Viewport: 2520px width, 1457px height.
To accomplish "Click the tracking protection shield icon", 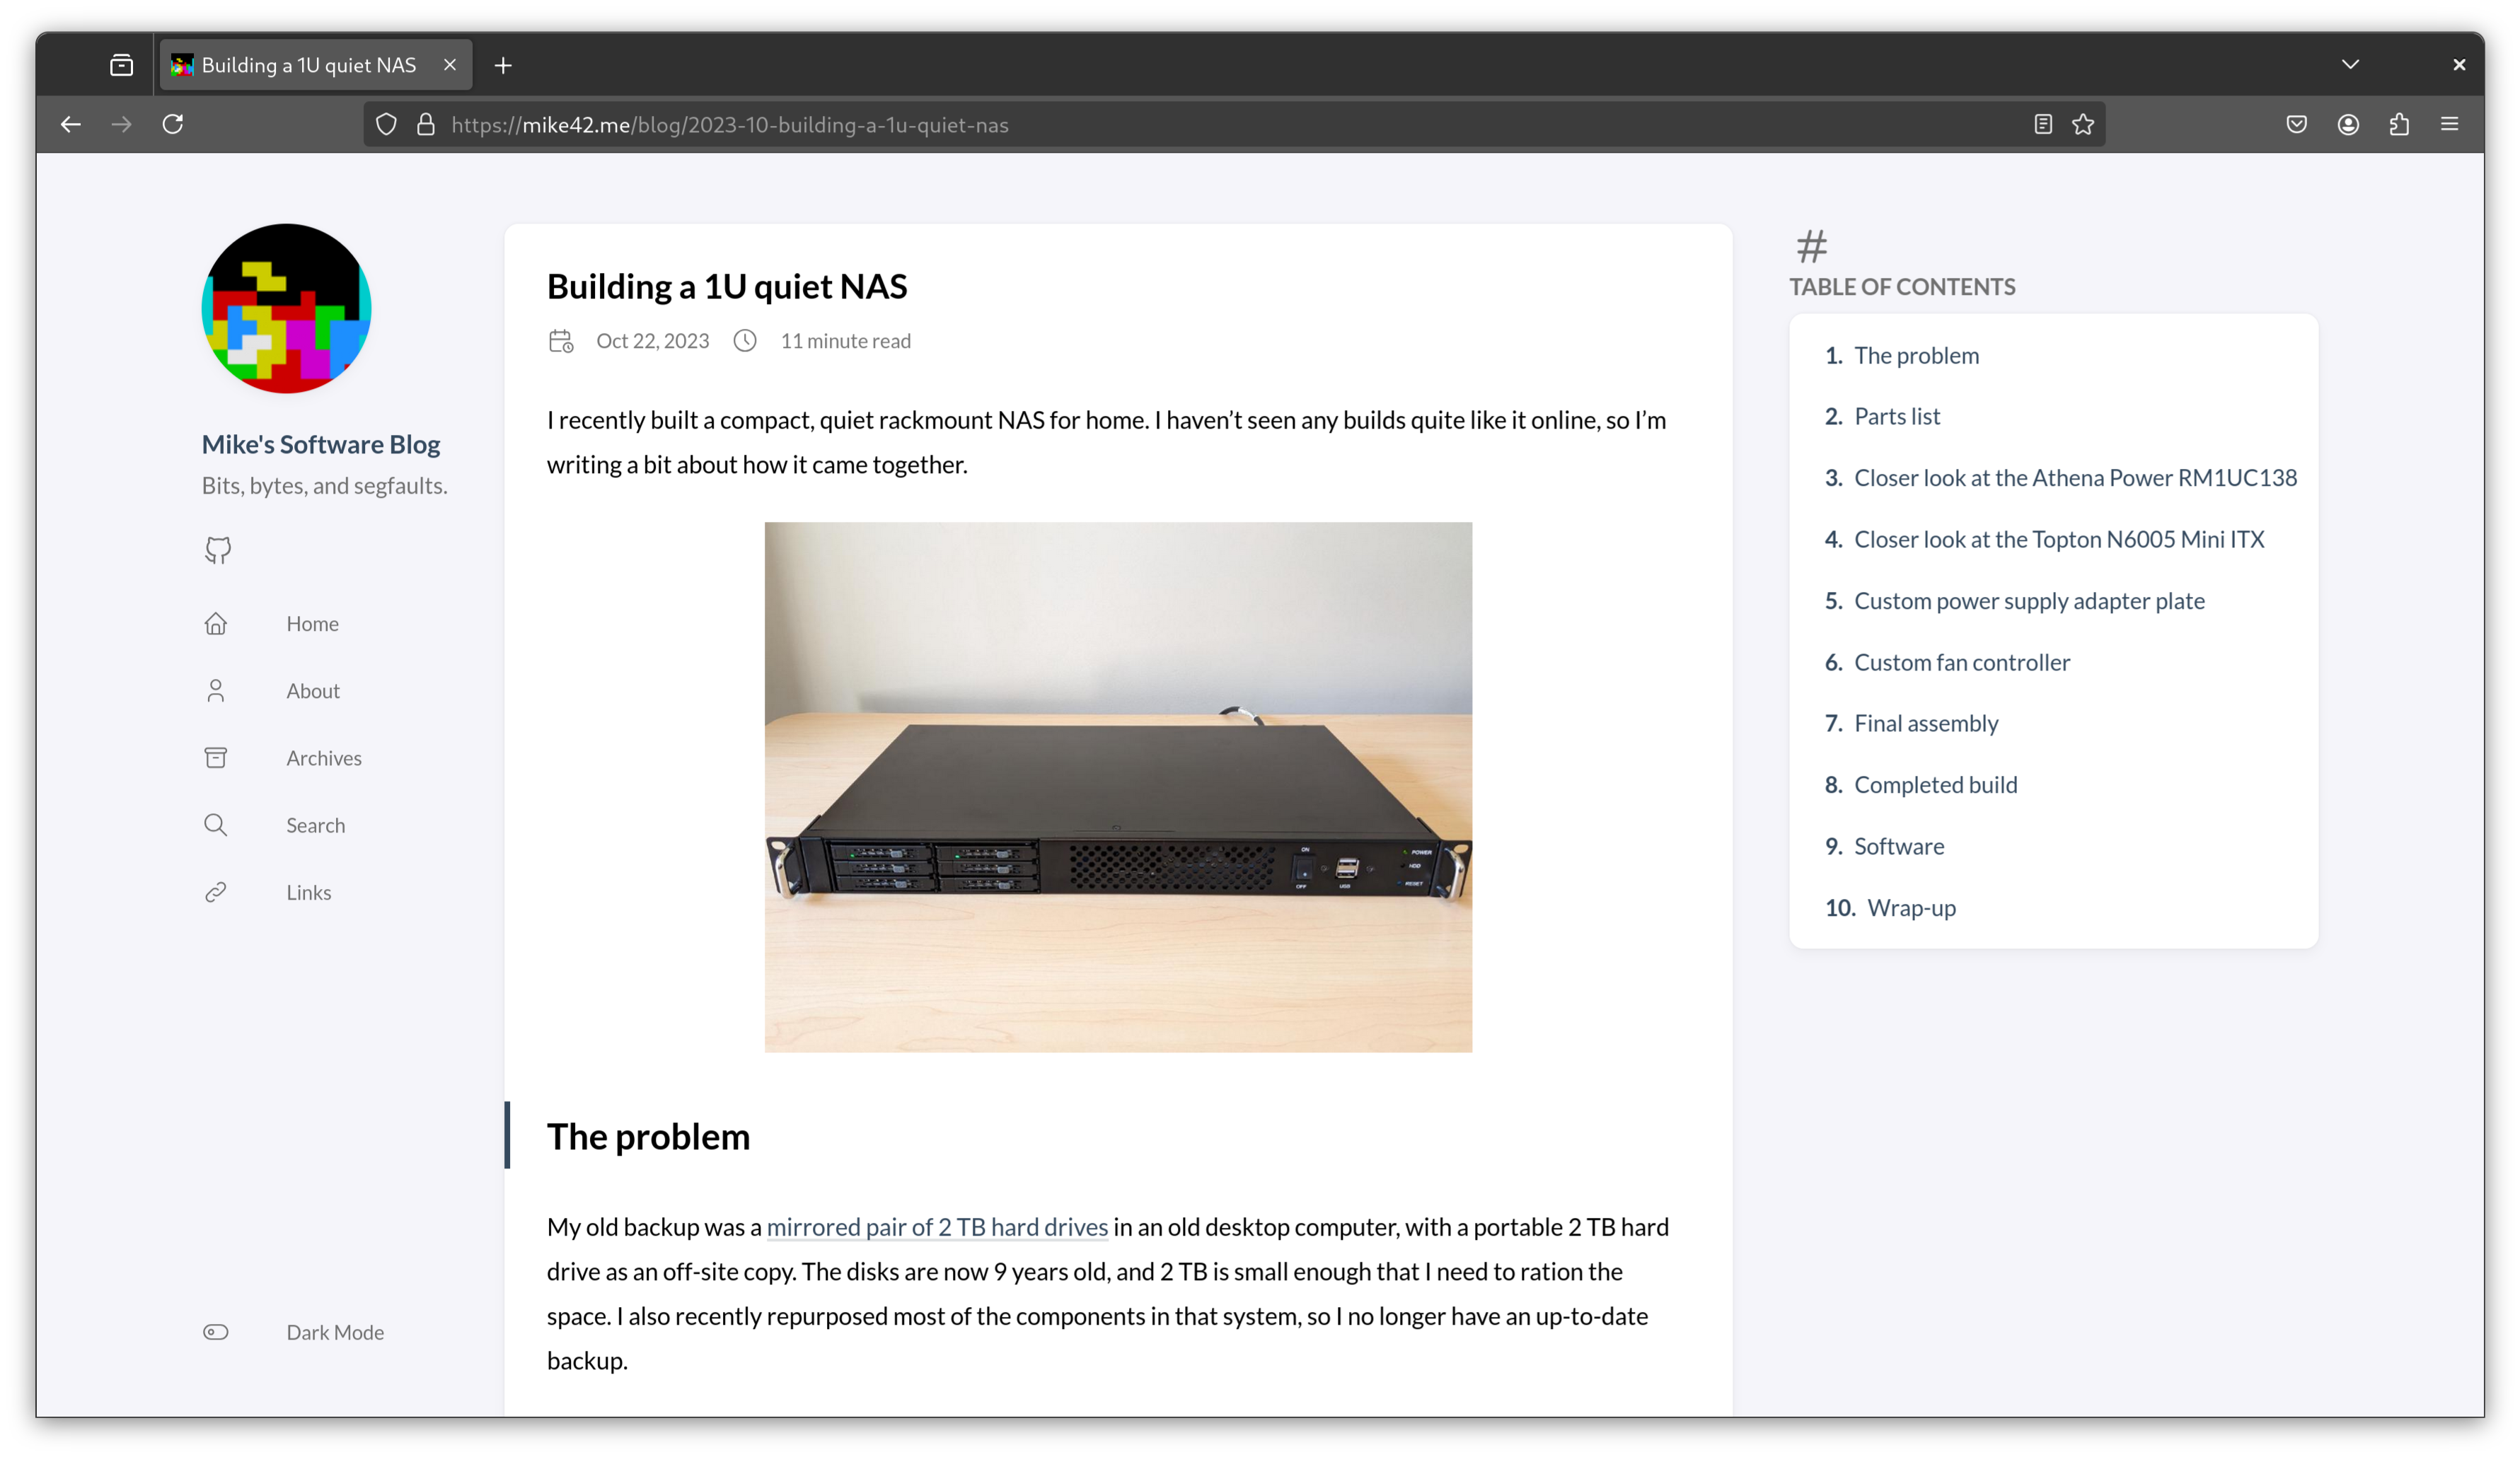I will point(386,124).
